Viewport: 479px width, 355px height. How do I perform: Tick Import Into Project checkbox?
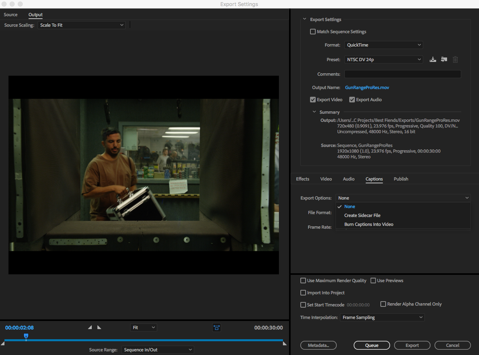point(303,293)
